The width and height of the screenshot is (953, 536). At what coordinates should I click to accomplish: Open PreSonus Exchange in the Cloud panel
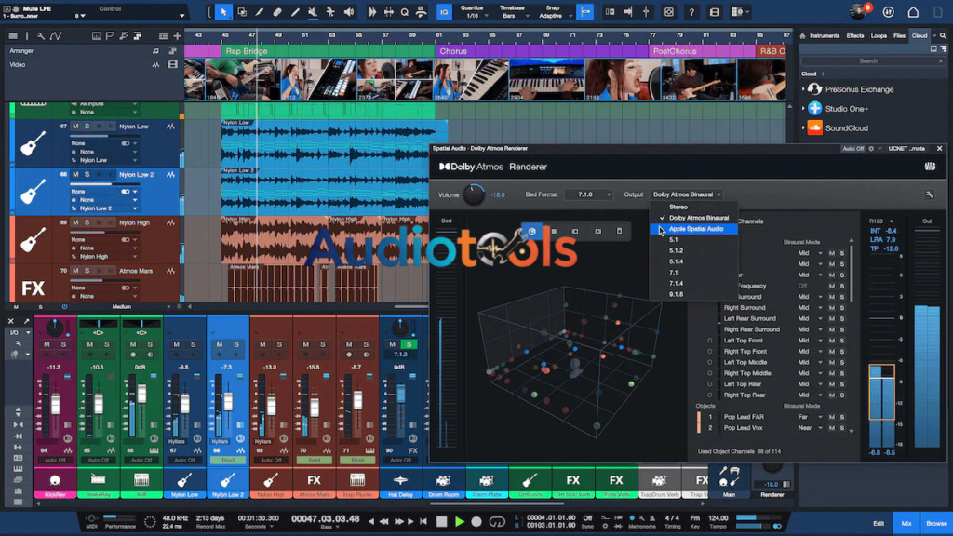coord(862,90)
